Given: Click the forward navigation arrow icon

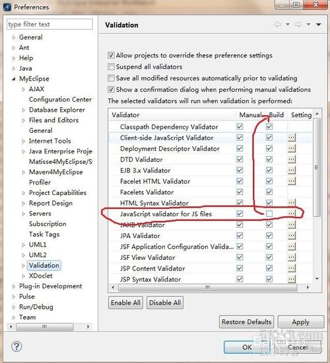Looking at the screenshot, I should 298,24.
